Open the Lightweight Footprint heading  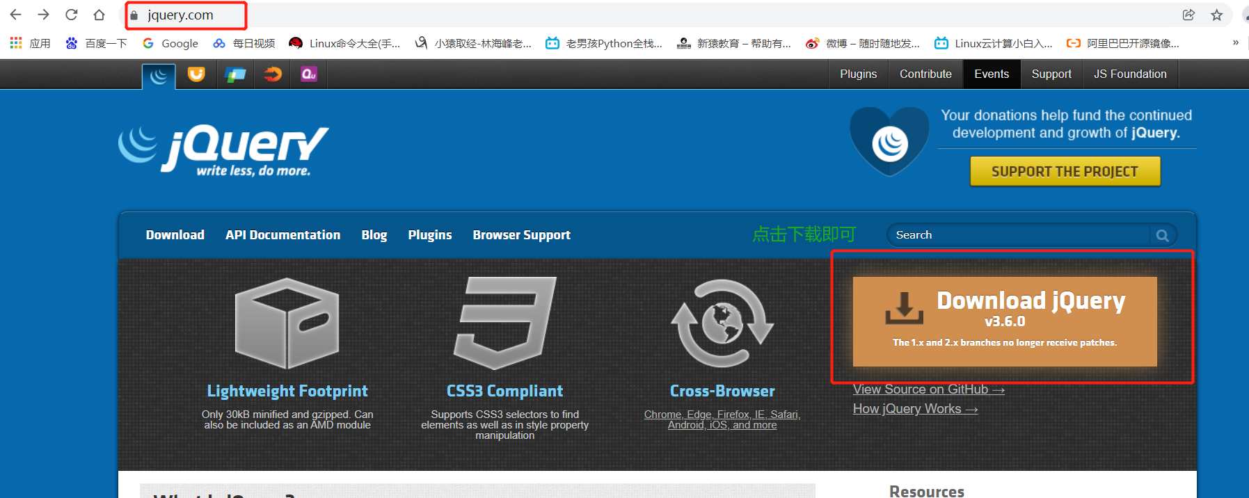(x=287, y=391)
